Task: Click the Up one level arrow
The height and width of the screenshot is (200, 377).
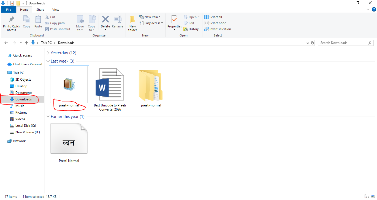Action: [x=26, y=43]
